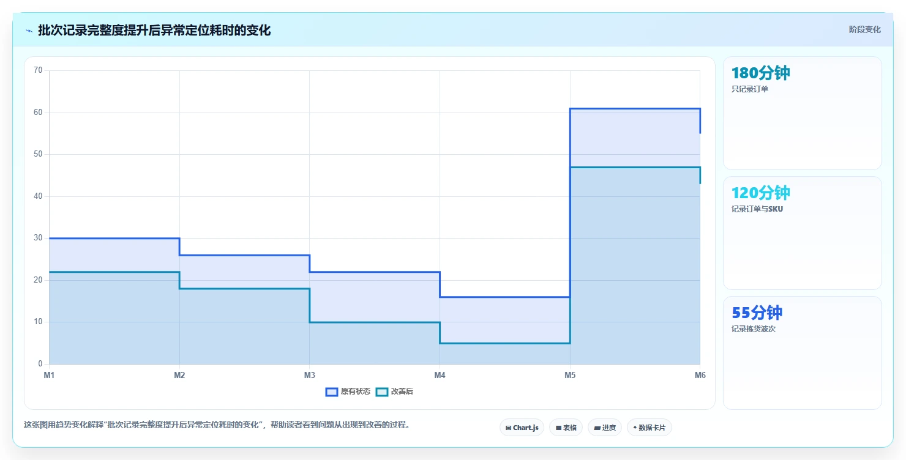Click the blue 原有状态 legend color box
The image size is (906, 460).
click(332, 391)
